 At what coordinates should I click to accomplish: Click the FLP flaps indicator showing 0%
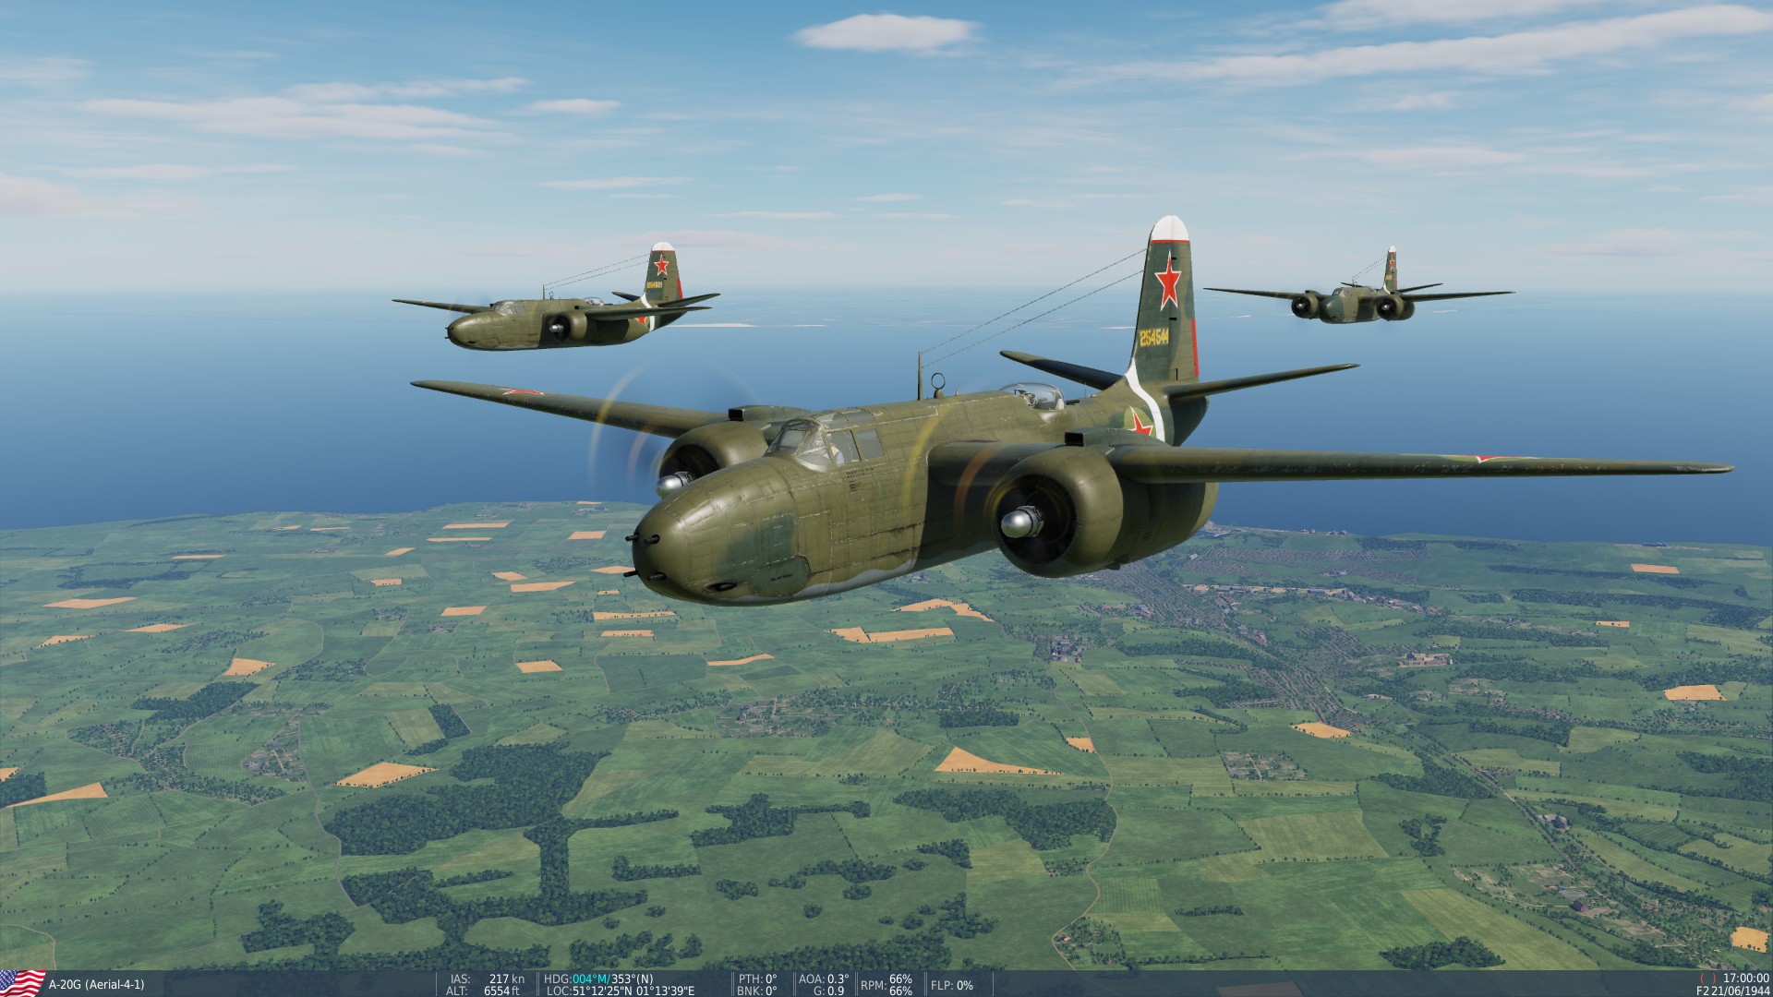coord(951,985)
